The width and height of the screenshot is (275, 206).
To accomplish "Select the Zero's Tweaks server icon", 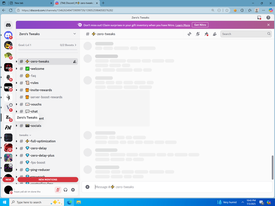I will (8, 118).
